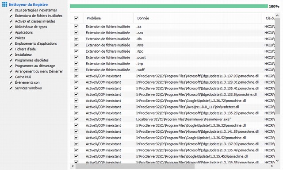This screenshot has width=283, height=170.
Task: Click the horizontal scrollbar thumb
Action: tap(135, 166)
